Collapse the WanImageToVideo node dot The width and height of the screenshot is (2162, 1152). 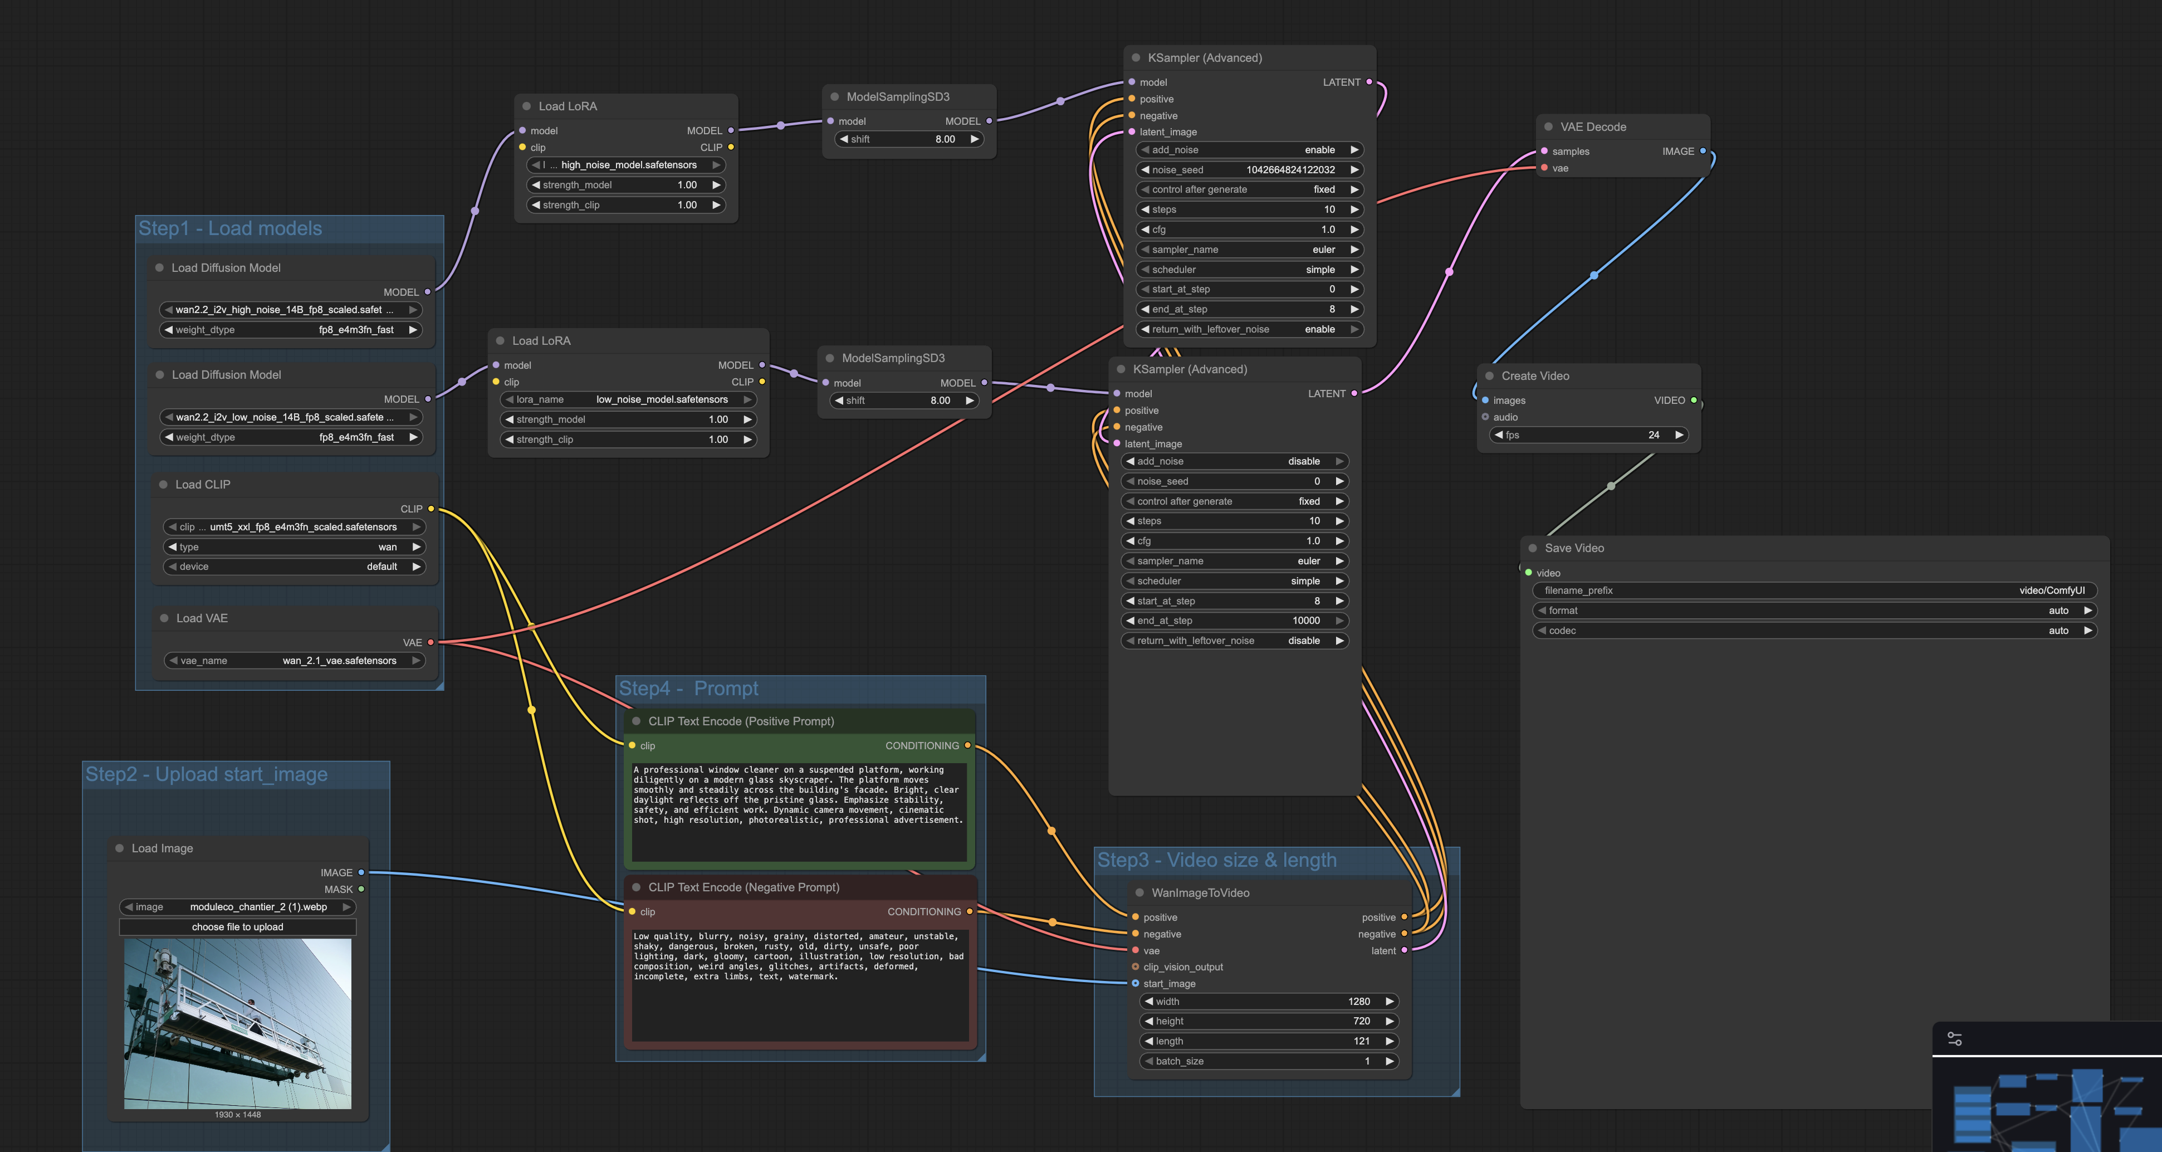pyautogui.click(x=1139, y=892)
